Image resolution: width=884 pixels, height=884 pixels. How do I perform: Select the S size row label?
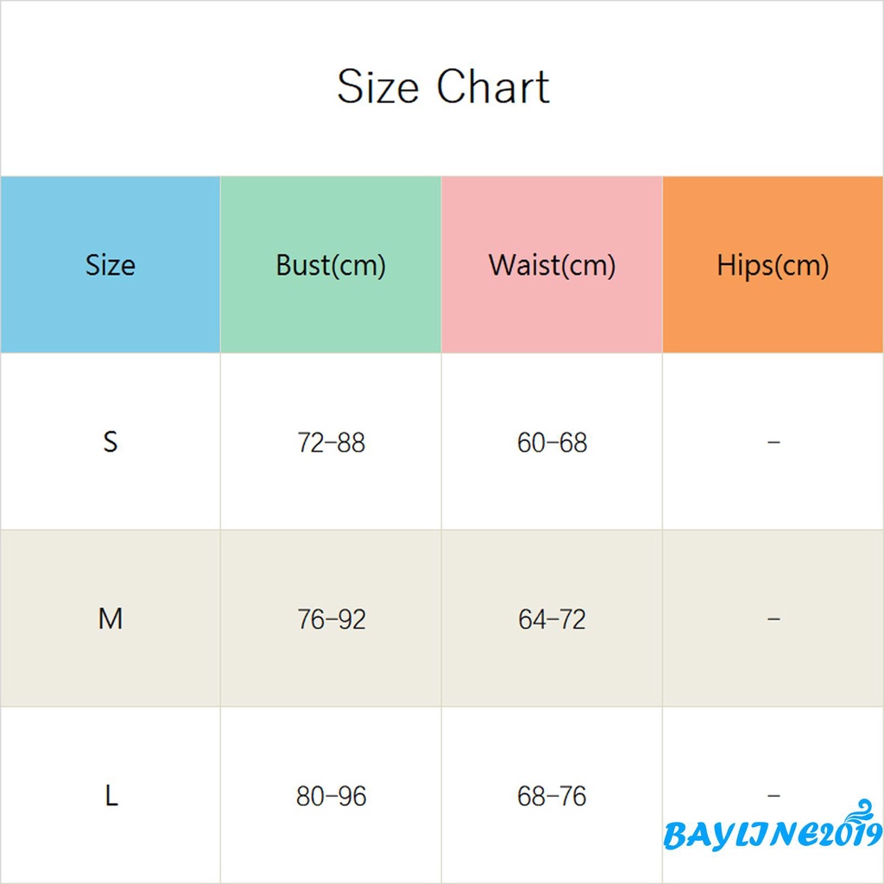click(x=110, y=442)
